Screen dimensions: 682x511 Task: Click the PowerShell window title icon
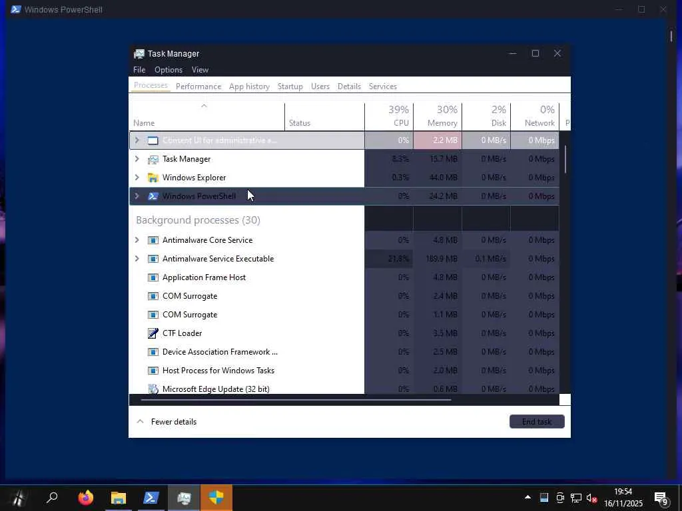coord(16,9)
